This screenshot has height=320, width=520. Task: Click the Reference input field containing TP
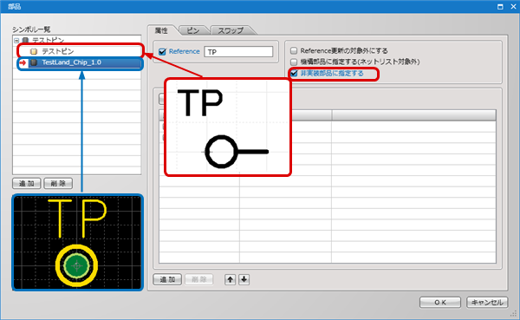point(238,52)
